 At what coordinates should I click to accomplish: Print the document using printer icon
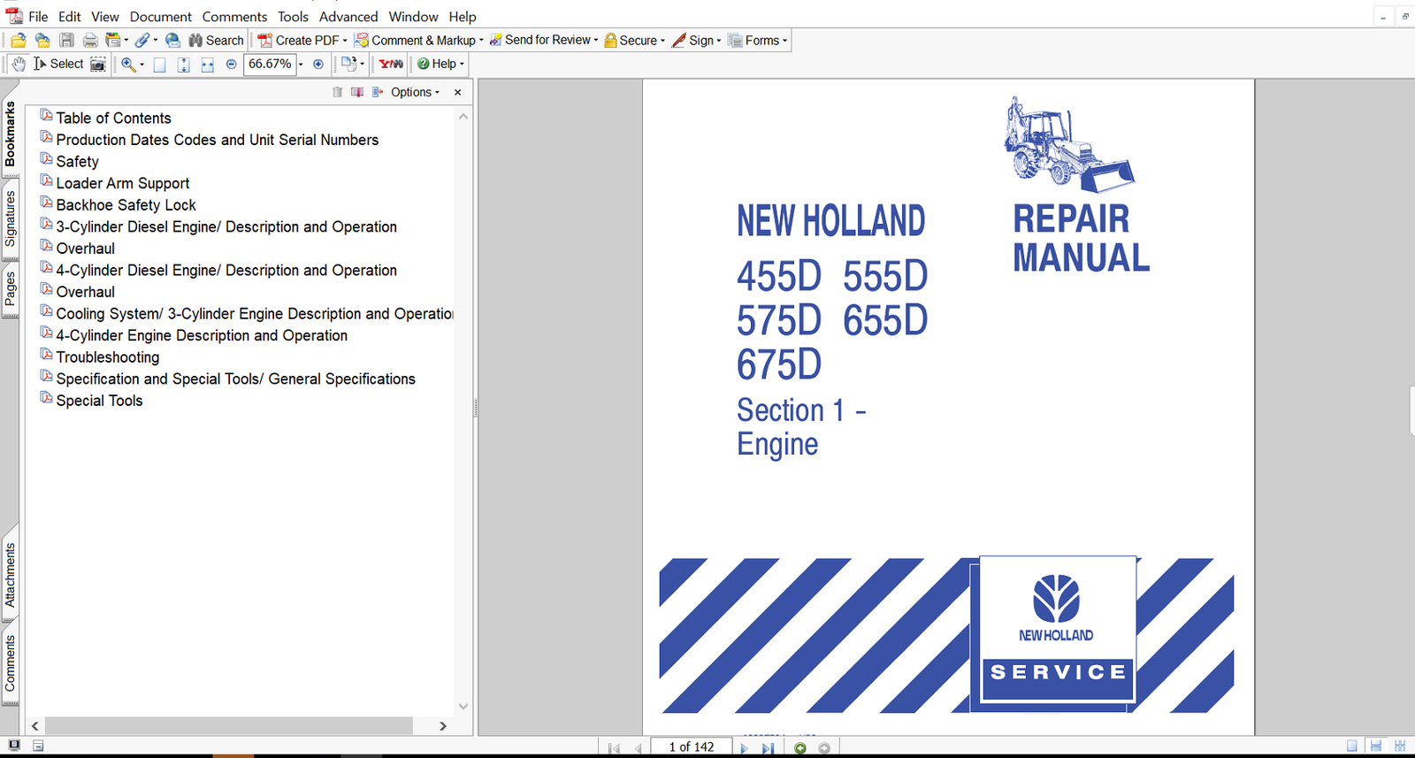90,41
